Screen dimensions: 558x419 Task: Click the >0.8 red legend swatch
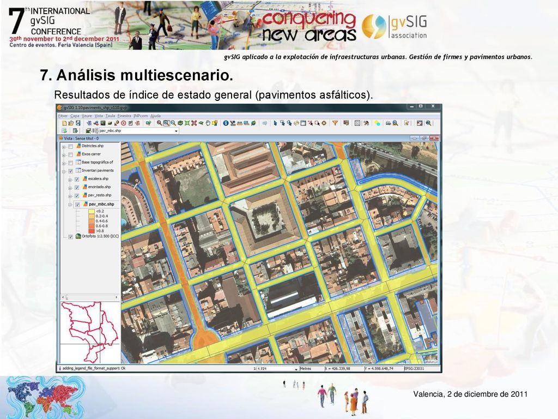pyautogui.click(x=92, y=231)
